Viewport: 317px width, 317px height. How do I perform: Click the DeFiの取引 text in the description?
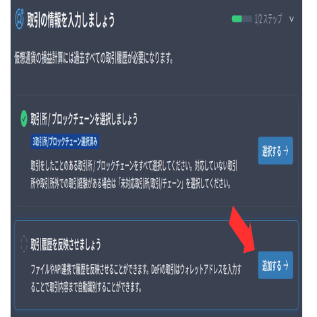(163, 270)
